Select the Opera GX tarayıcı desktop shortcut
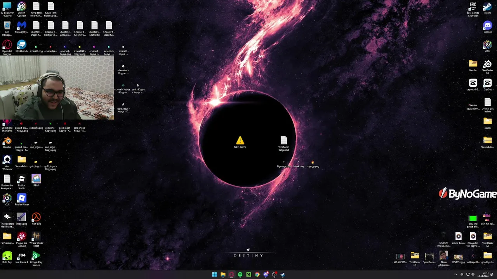Image resolution: width=497 pixels, height=279 pixels. coord(7,47)
